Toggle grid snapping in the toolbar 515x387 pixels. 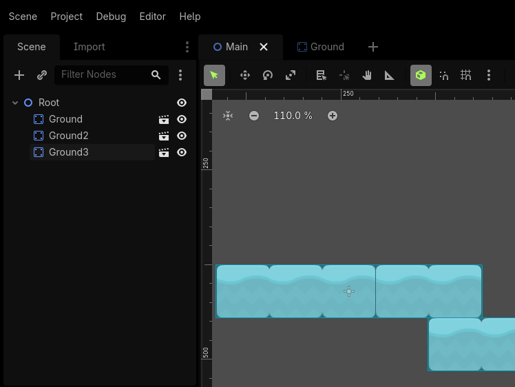pos(466,75)
